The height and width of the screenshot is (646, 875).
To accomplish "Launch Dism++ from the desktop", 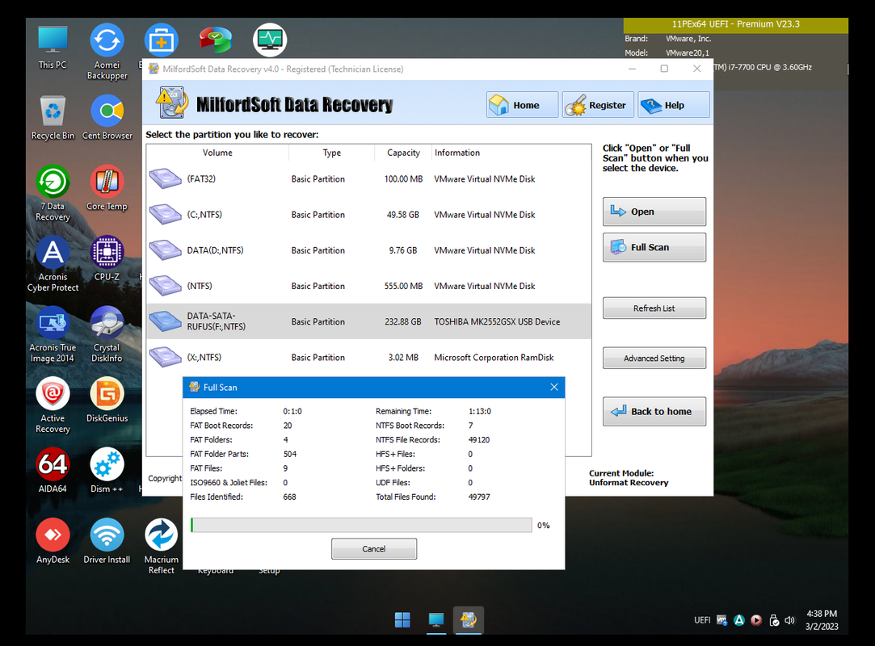I will 107,471.
